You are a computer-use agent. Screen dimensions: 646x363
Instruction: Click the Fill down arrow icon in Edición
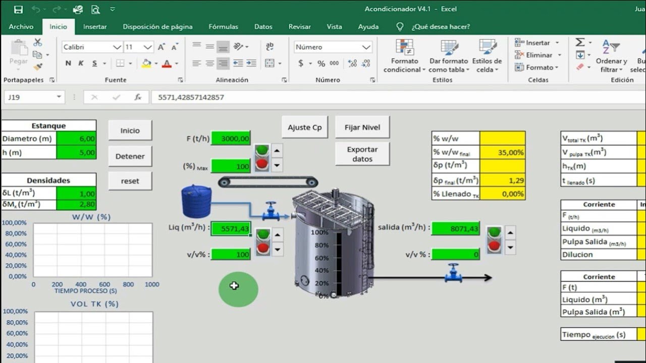580,55
